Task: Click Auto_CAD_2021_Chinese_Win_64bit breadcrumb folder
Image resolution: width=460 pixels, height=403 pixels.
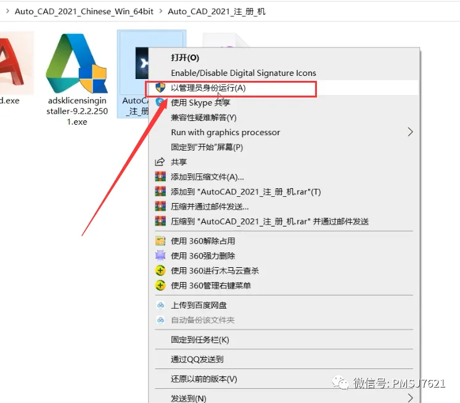Action: (x=84, y=12)
